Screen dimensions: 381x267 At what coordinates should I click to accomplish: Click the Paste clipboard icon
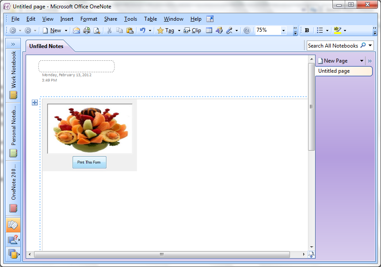130,30
